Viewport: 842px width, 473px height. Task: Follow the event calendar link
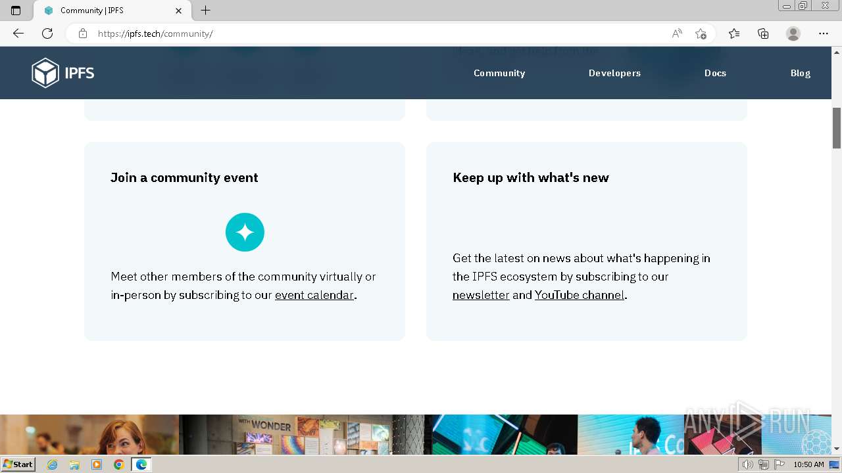(x=314, y=295)
